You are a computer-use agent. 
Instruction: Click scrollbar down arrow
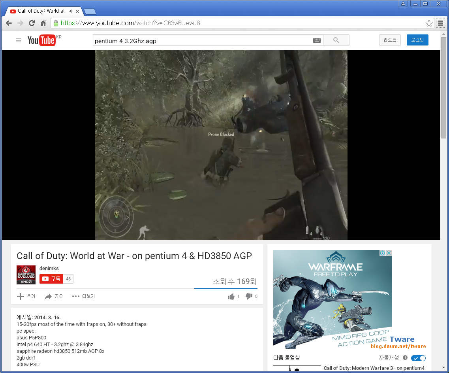[443, 367]
